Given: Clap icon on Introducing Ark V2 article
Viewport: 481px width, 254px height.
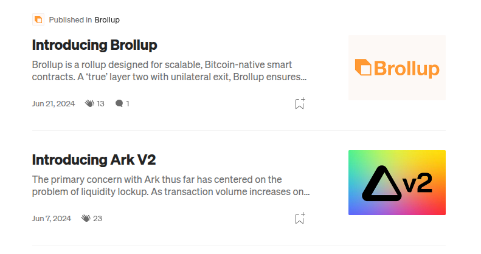Looking at the screenshot, I should tap(86, 218).
